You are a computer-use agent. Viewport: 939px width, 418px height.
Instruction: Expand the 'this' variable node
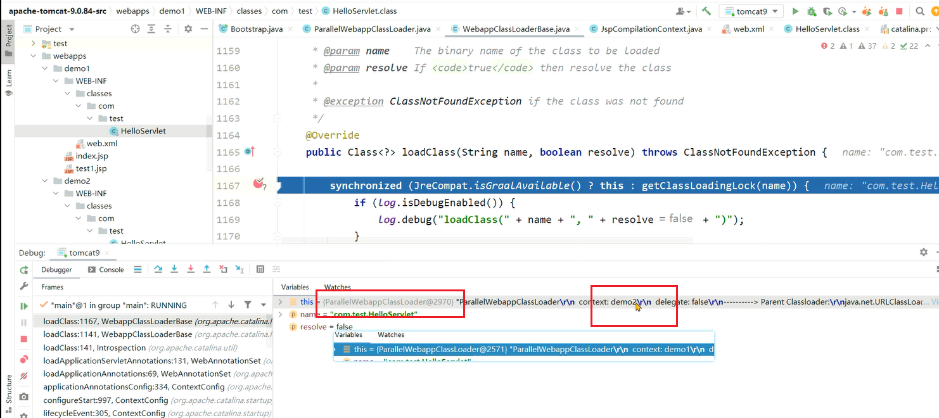click(x=280, y=302)
